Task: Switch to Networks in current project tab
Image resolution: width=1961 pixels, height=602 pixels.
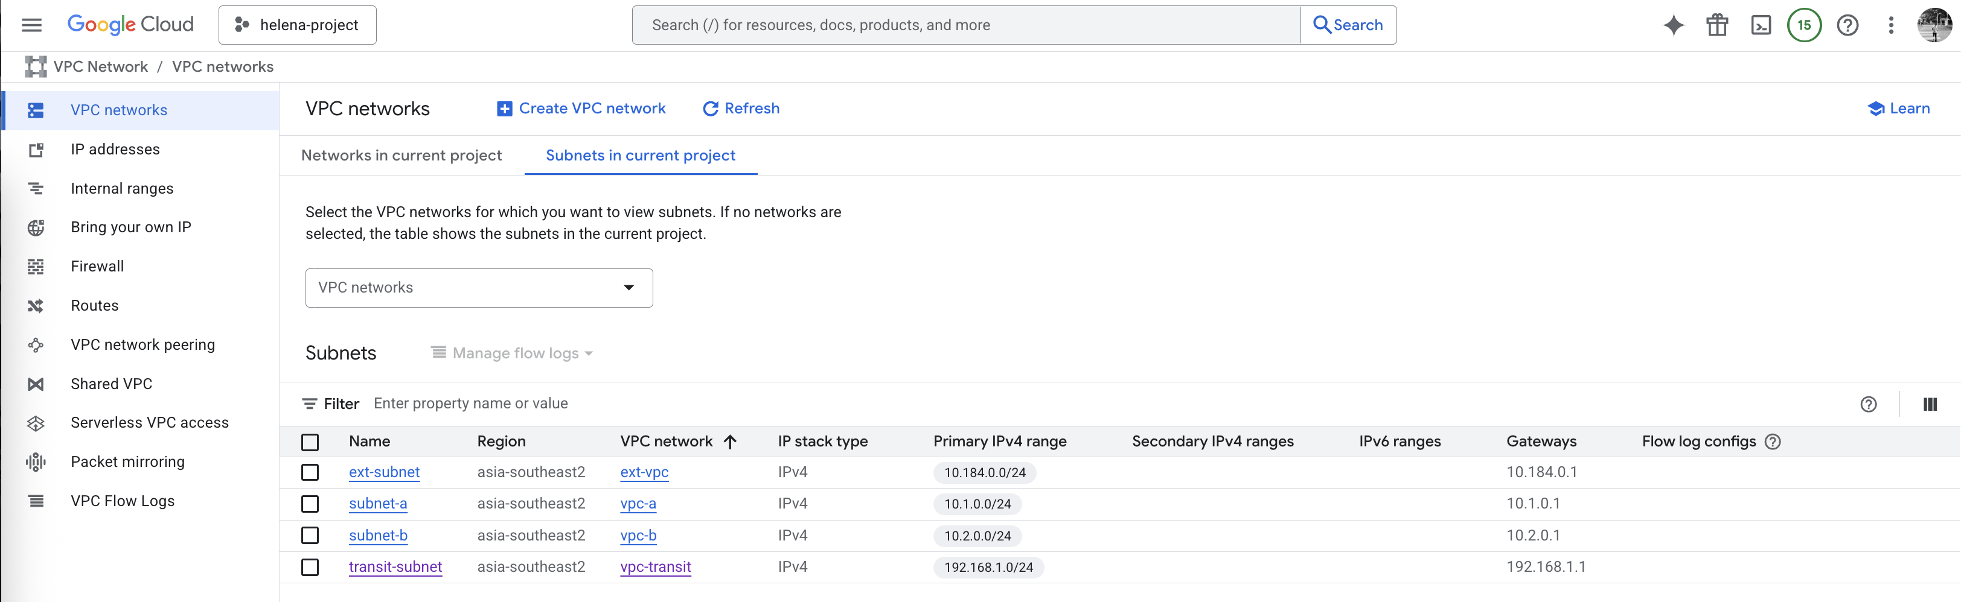Action: pyautogui.click(x=401, y=156)
